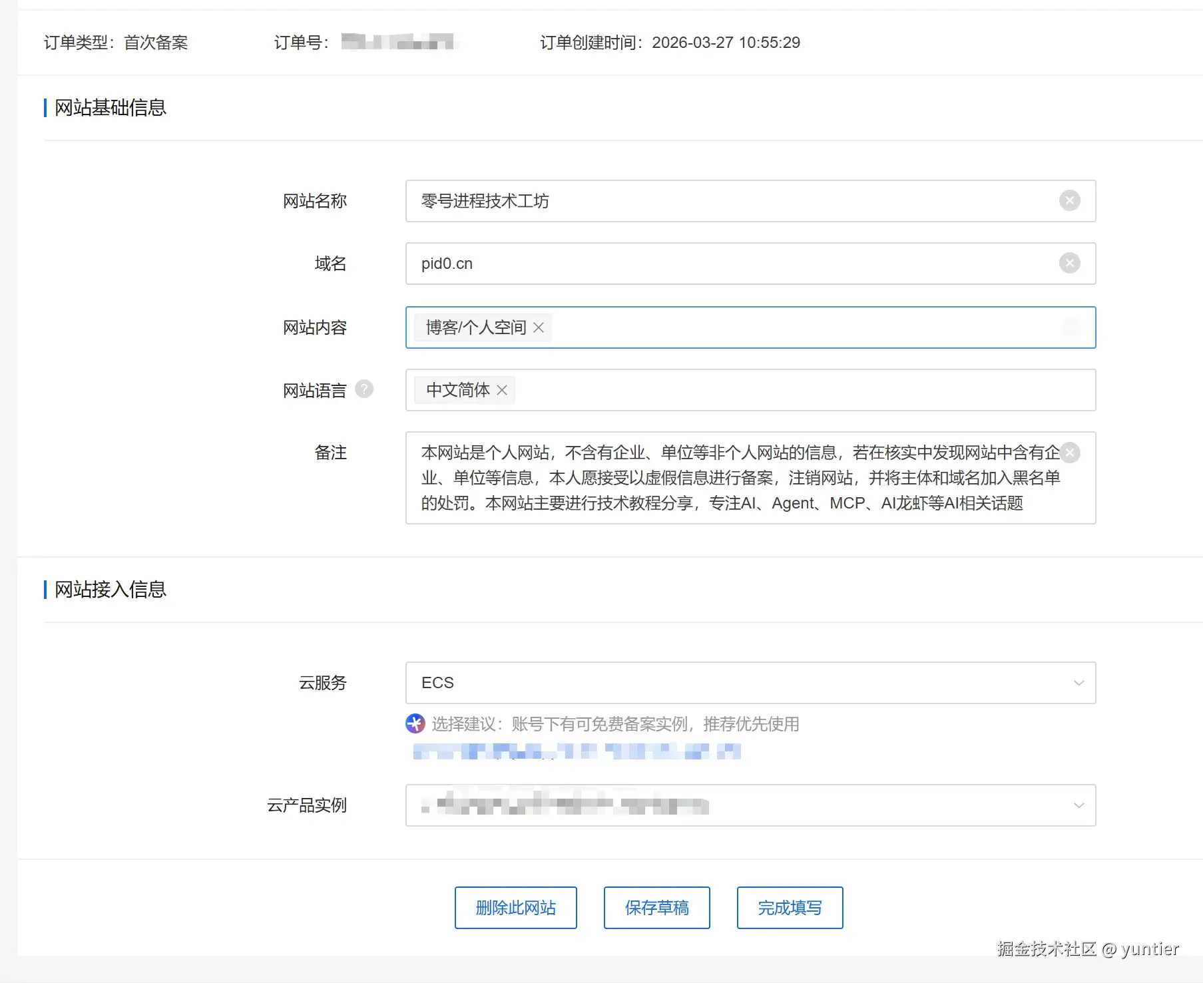Clear the 备注 remarks via the clear icon

coord(1070,453)
